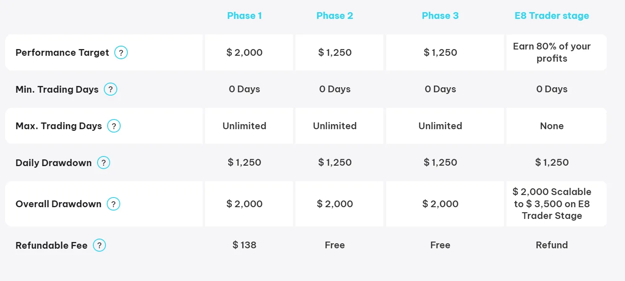Select the Phase 1 column header
This screenshot has height=281, width=625.
tap(244, 16)
